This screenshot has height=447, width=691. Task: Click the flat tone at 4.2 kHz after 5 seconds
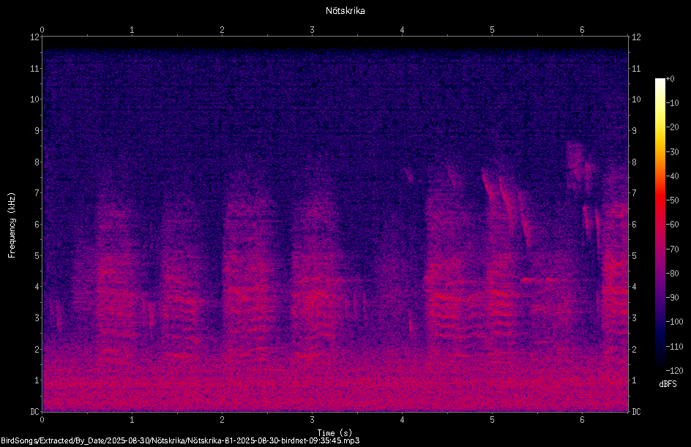click(540, 279)
